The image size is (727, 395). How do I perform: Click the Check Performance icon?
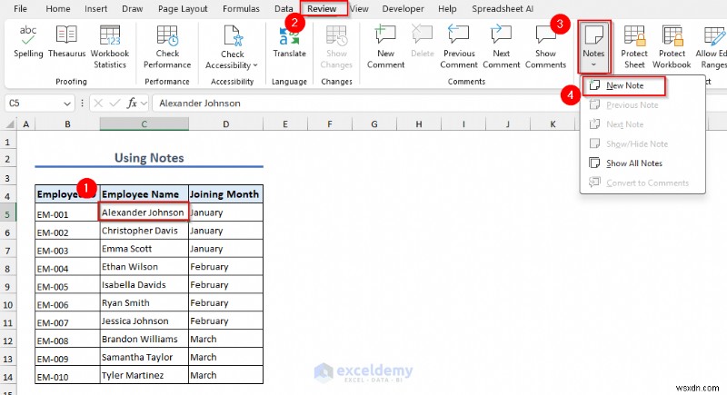click(x=167, y=35)
